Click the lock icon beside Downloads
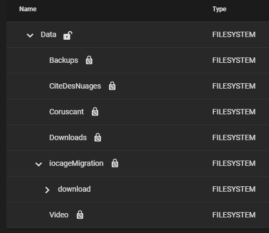 point(98,137)
